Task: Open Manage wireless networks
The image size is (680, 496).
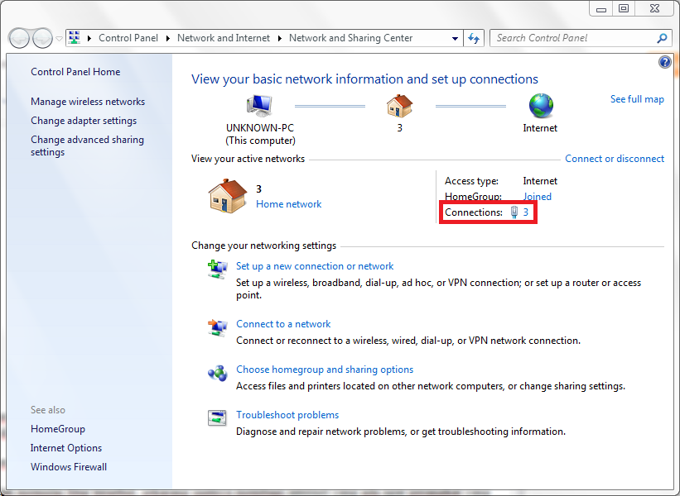Action: (88, 102)
